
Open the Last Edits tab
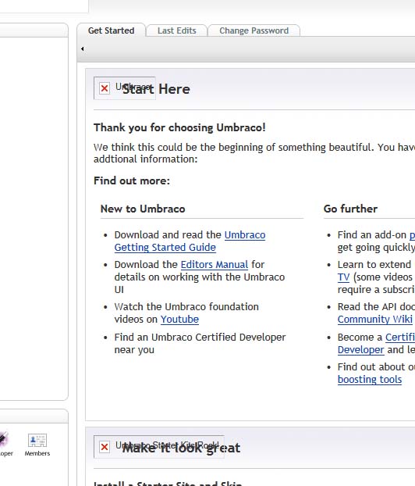pyautogui.click(x=177, y=30)
